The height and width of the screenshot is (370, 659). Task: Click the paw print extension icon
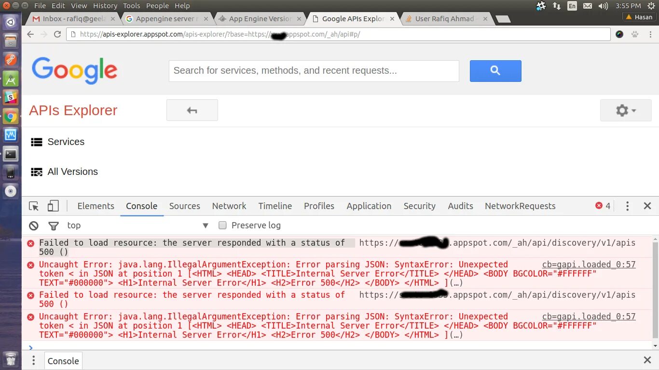click(635, 34)
